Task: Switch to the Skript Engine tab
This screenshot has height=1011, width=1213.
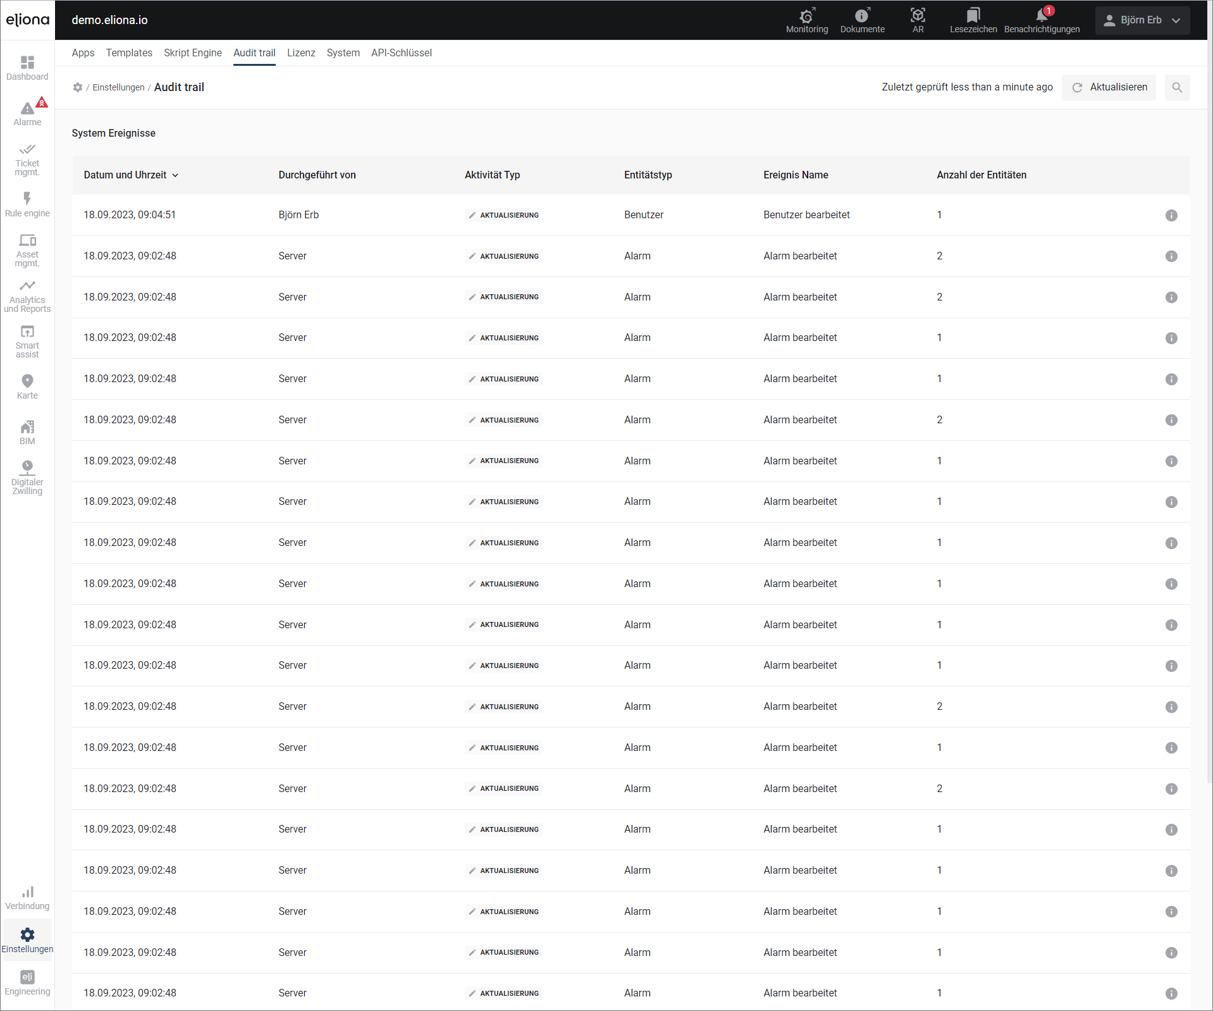Action: tap(192, 53)
